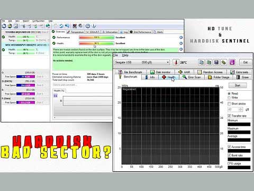Click the copy to clipboard icon
The height and width of the screenshot is (191, 254).
click(x=201, y=62)
